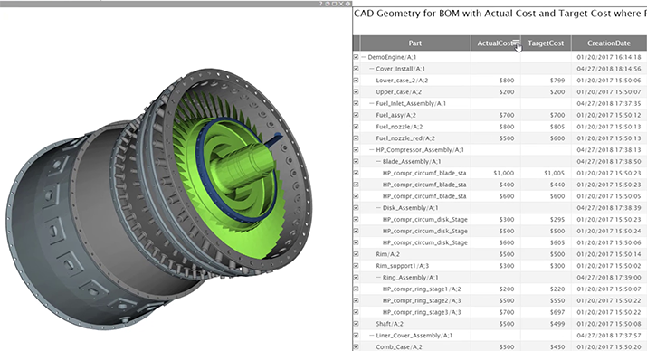Collapse the Disk_Assembly/A;1 node

tap(378, 208)
